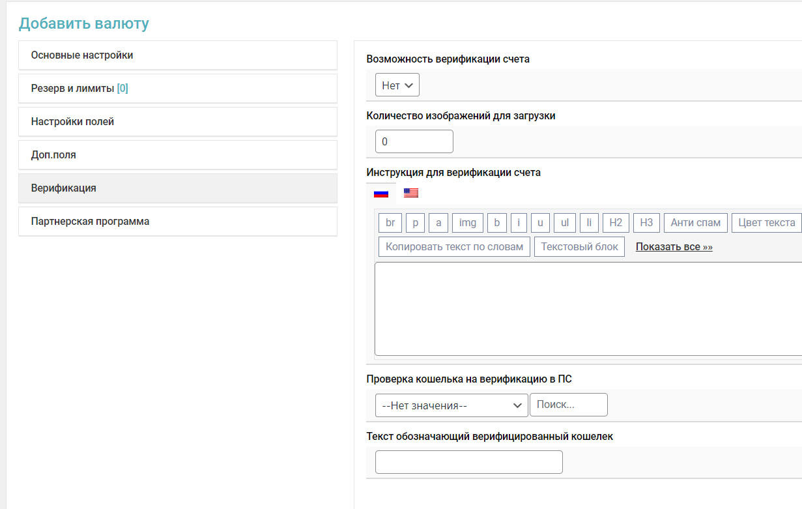Click the Показать все link
This screenshot has height=509, width=802.
click(674, 247)
